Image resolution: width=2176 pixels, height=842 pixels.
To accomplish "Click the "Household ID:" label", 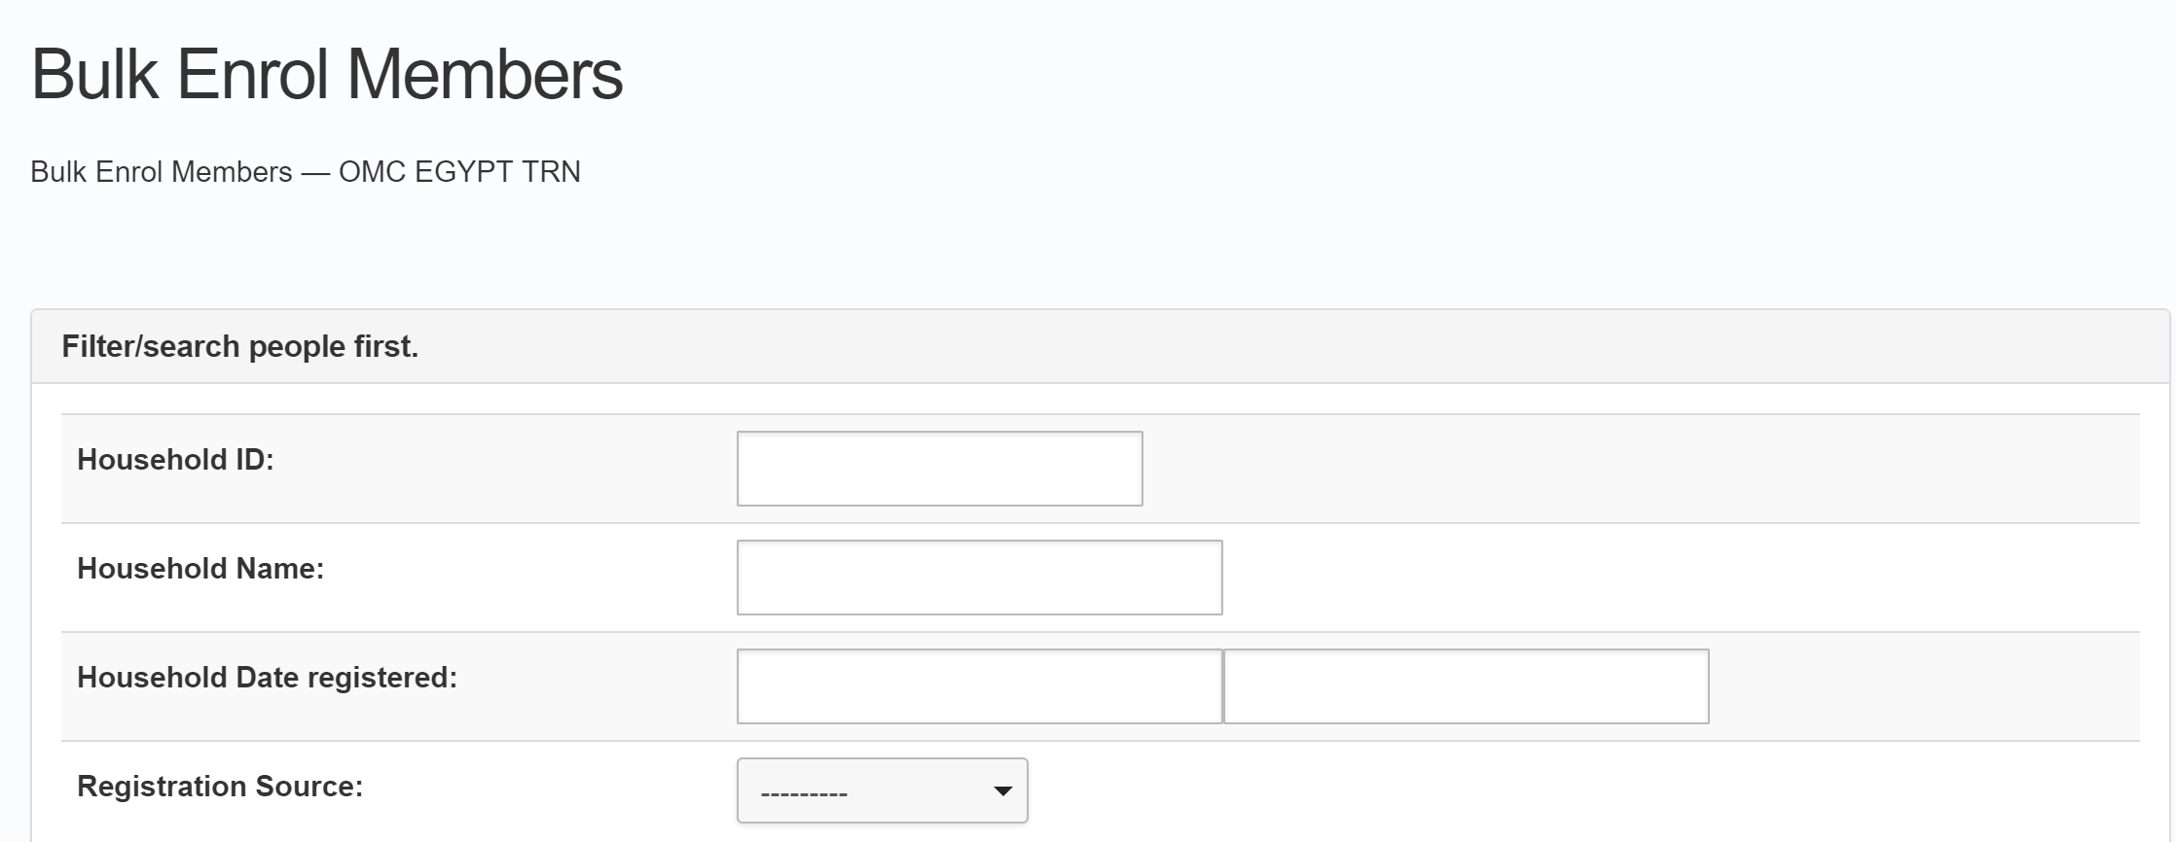I will click(175, 460).
